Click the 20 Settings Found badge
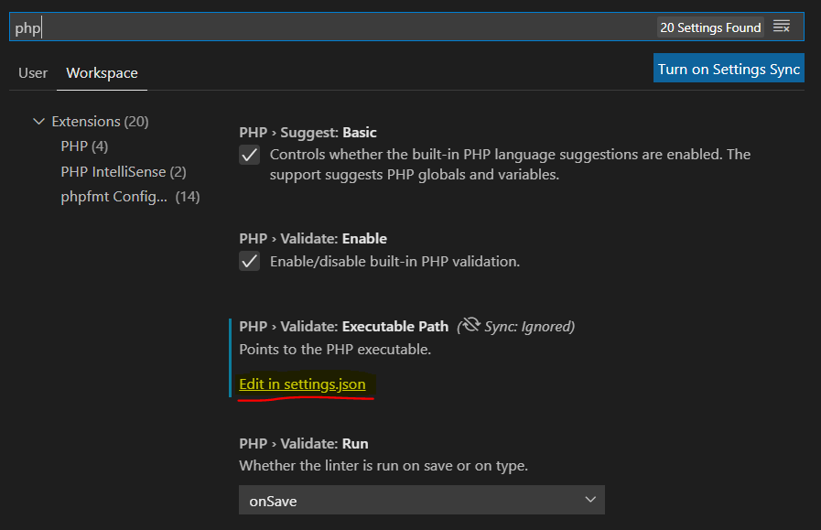 711,27
